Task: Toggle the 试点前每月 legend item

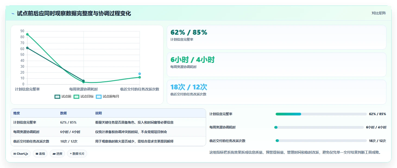Action: 107,96
